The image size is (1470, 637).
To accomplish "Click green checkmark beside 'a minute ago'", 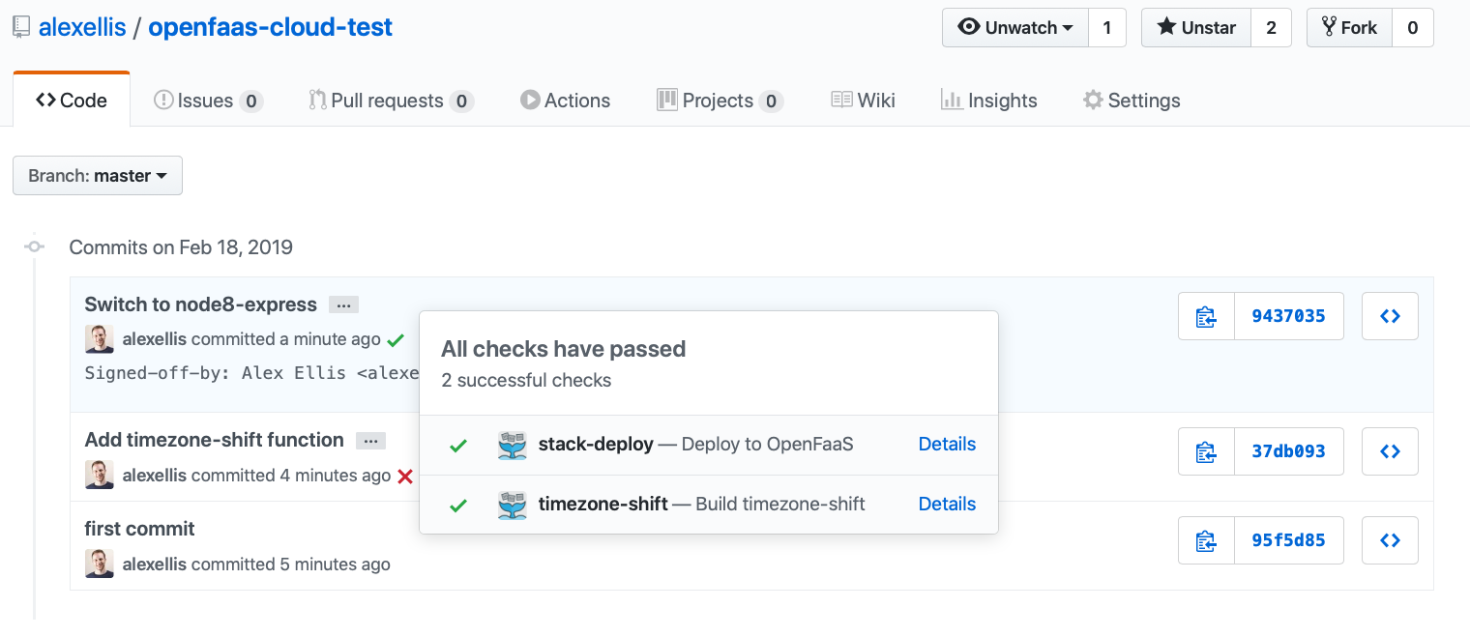I will [x=395, y=340].
